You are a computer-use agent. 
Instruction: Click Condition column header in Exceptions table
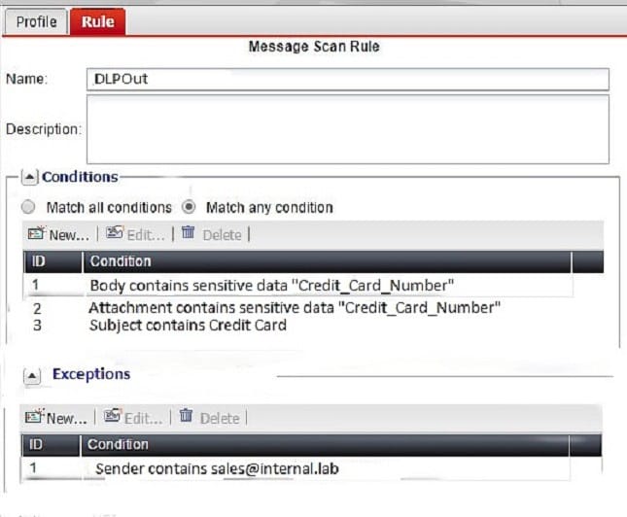click(x=118, y=444)
